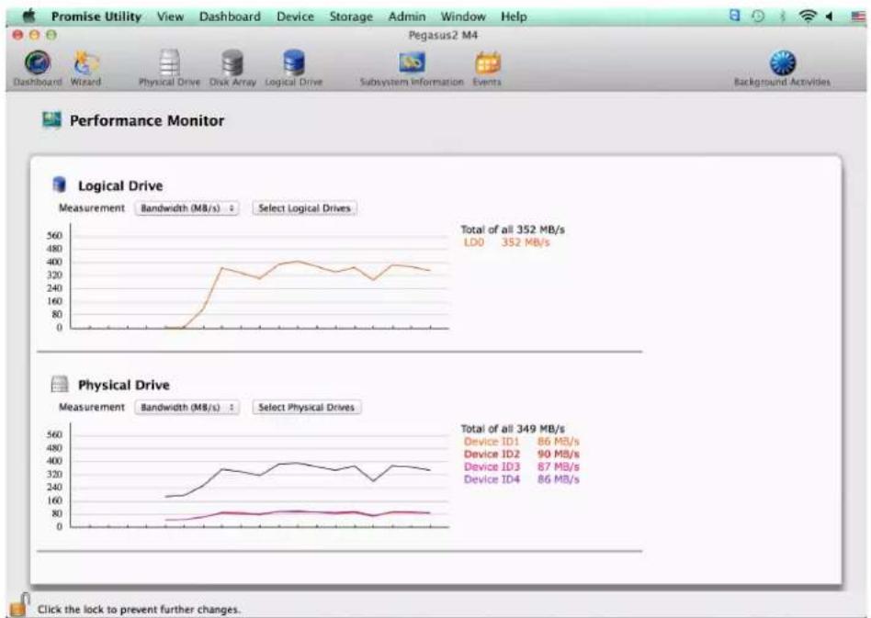The image size is (871, 618).
Task: Open the Events calendar icon
Action: (487, 62)
